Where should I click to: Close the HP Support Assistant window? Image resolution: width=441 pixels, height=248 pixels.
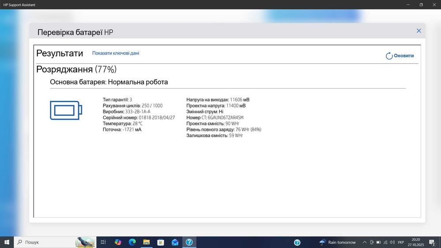pos(434,4)
